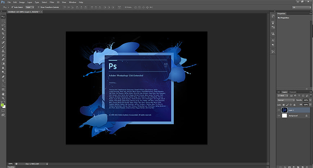This screenshot has width=313, height=168.
Task: Open the Window menu
Action: 72,2
